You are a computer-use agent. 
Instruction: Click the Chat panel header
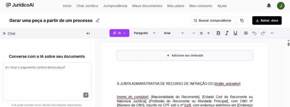pos(47,33)
